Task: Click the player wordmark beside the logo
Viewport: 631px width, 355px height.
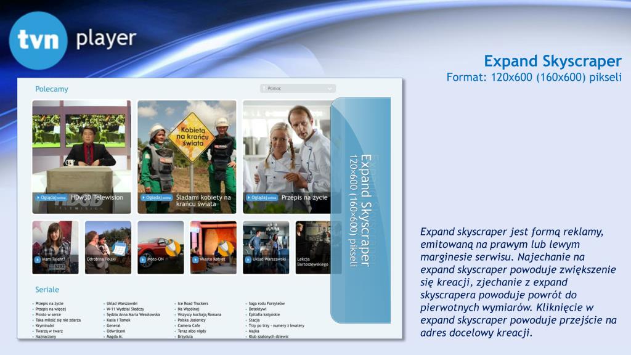Action: pyautogui.click(x=106, y=39)
